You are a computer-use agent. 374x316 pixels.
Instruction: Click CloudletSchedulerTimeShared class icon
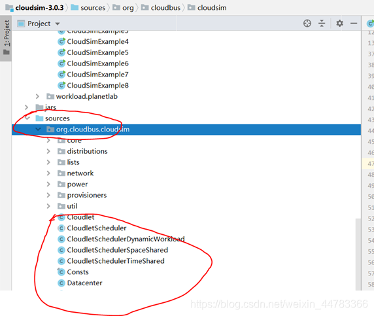click(61, 261)
